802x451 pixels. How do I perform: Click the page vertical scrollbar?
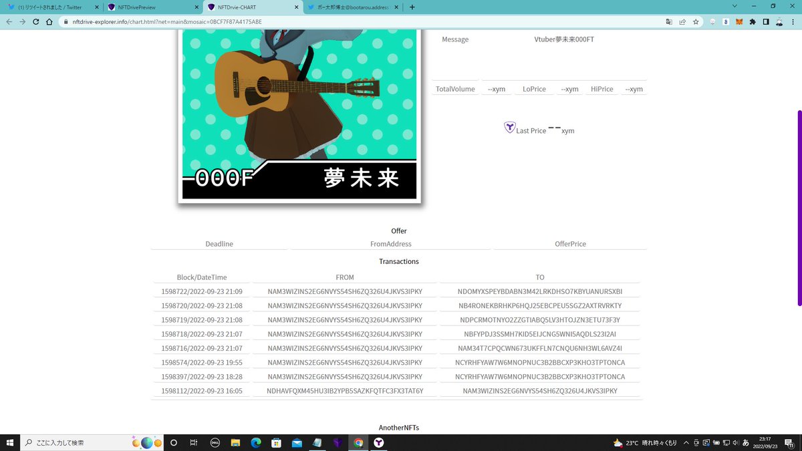pos(799,208)
